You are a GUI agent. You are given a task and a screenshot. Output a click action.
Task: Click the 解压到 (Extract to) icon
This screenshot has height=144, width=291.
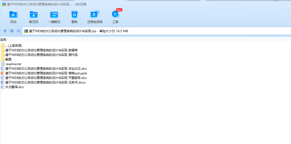click(34, 15)
